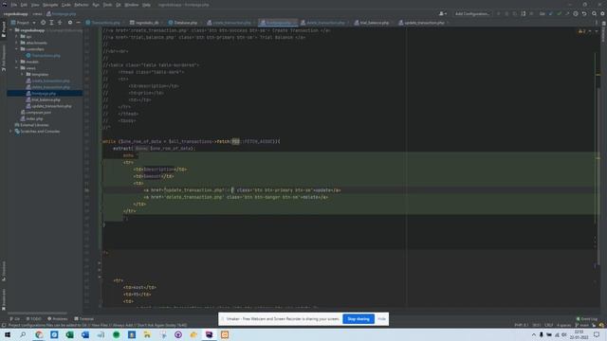
Task: Open Excel from the taskbar
Action: point(69,334)
